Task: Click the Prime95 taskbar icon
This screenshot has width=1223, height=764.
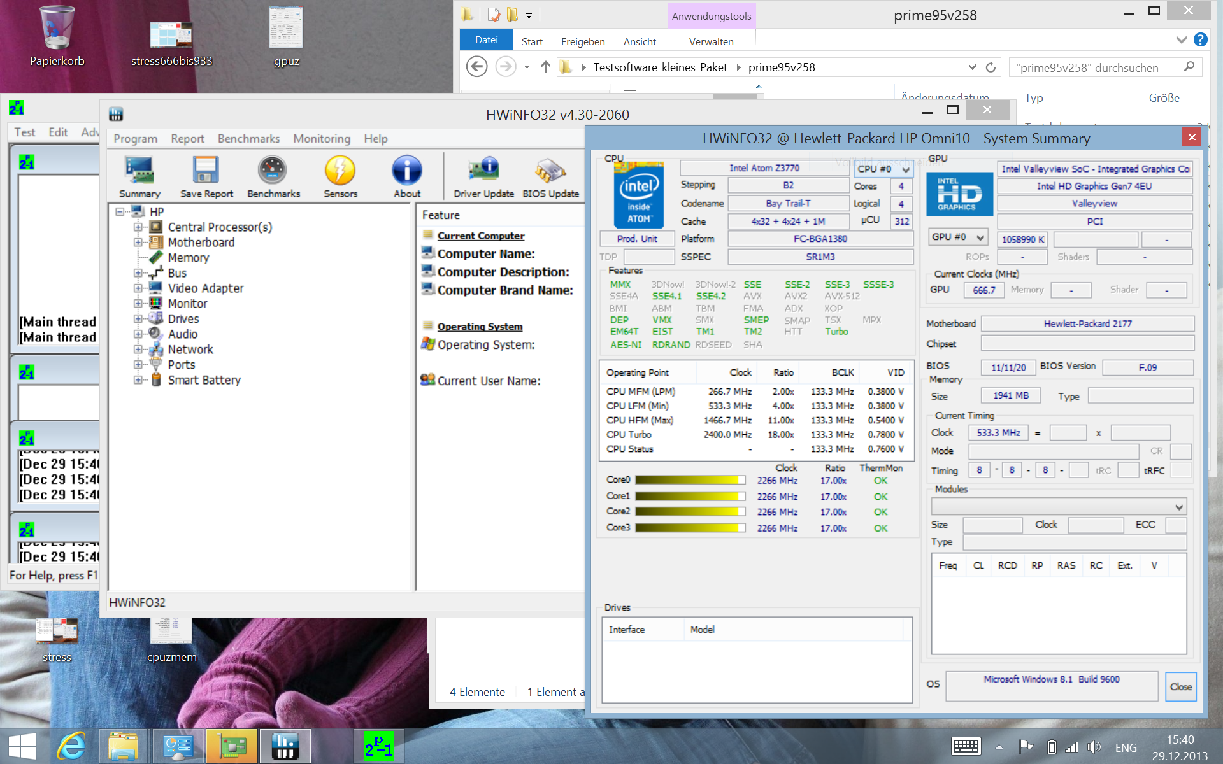Action: 378,746
